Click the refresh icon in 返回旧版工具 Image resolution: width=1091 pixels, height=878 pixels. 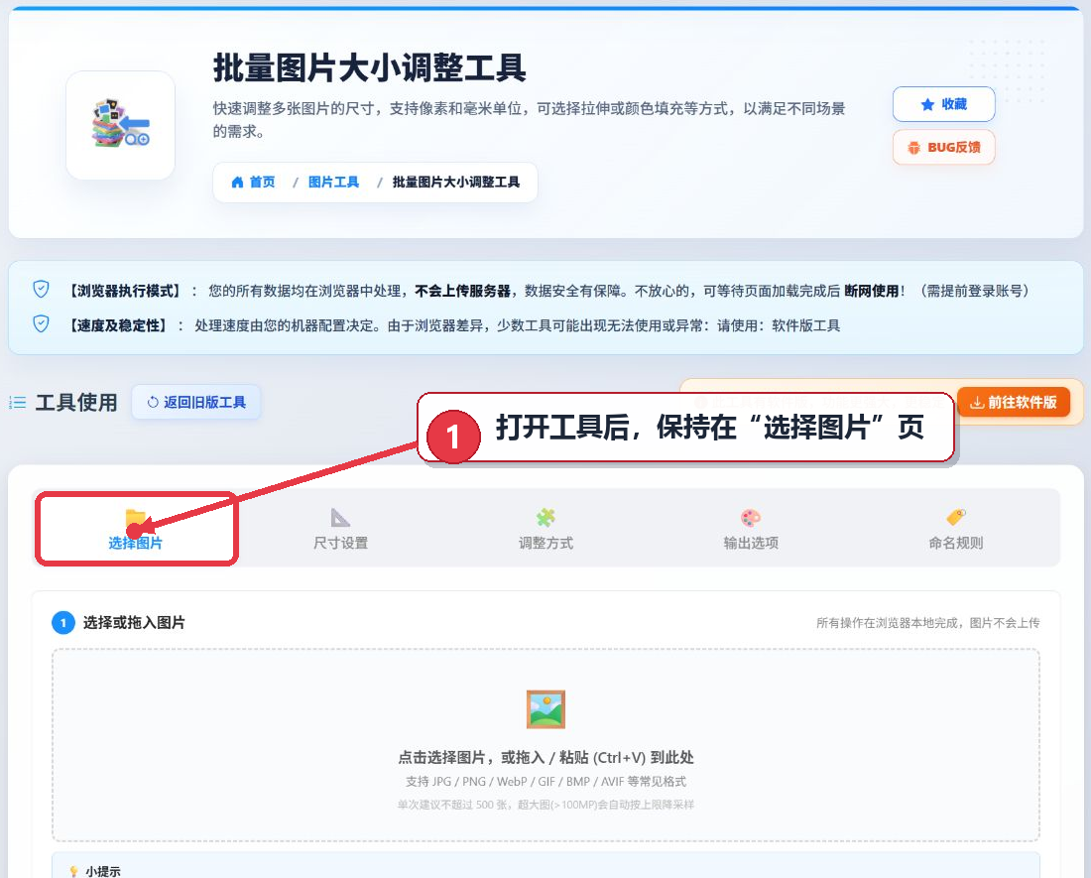[x=153, y=402]
